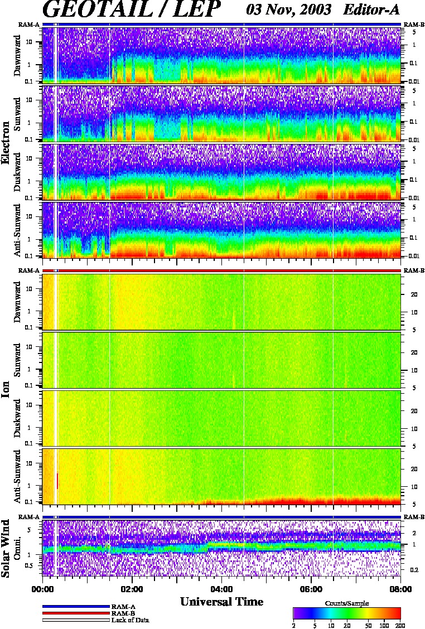Click the Lack of Data legend text
This screenshot has width=425, height=629.
pyautogui.click(x=130, y=620)
